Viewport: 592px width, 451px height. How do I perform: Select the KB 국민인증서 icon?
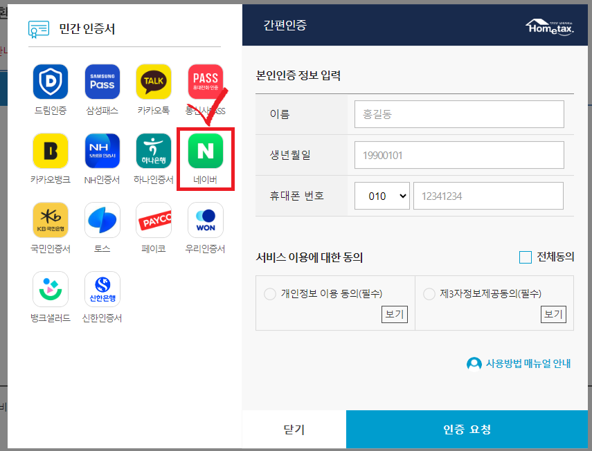point(51,220)
